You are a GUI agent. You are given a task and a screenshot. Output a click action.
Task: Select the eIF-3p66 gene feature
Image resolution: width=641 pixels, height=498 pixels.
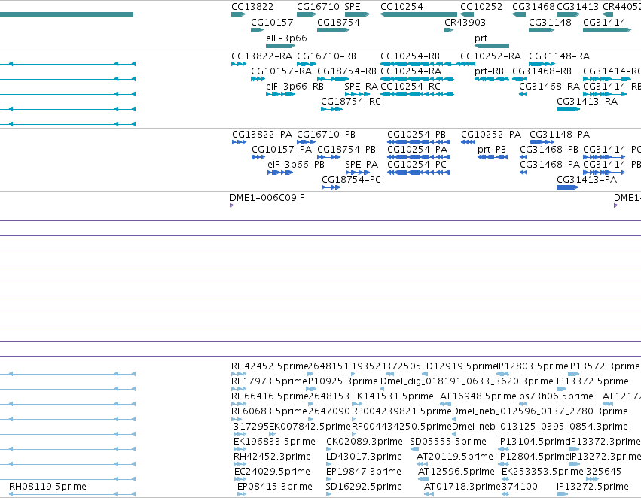(x=280, y=46)
